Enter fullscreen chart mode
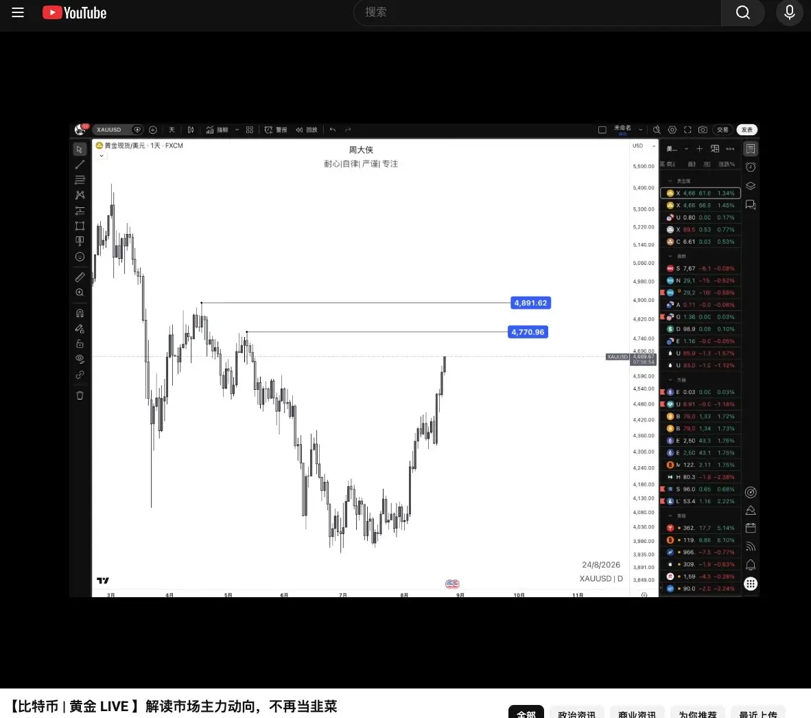This screenshot has height=718, width=811. (x=687, y=130)
